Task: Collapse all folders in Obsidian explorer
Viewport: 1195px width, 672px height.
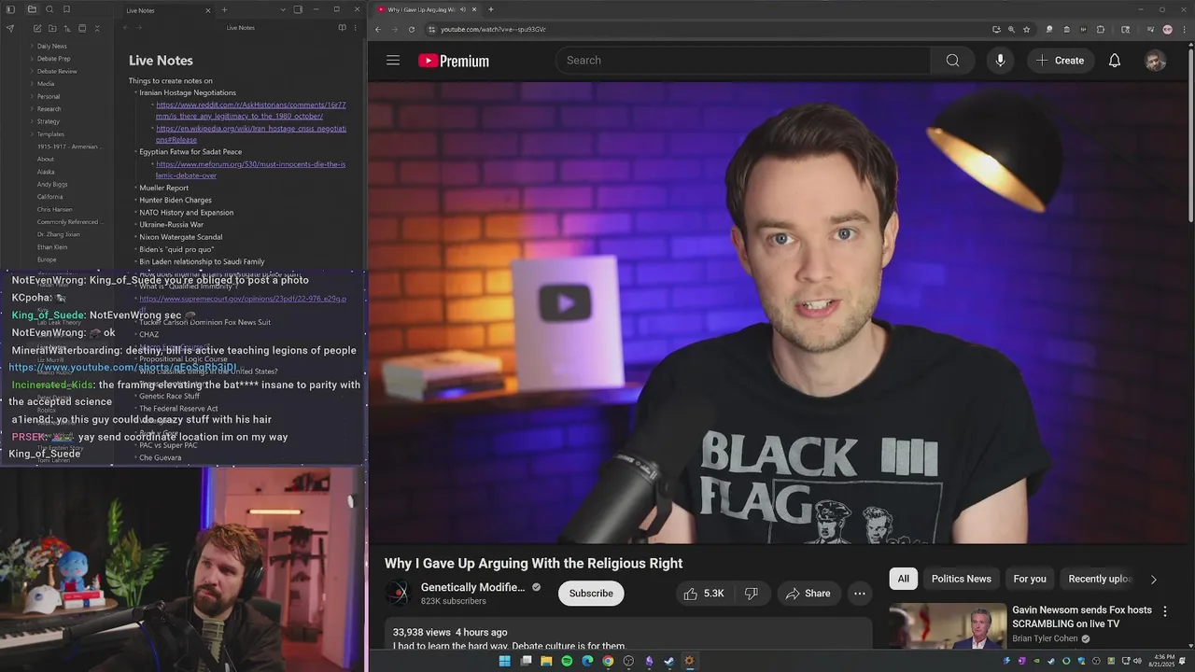Action: pyautogui.click(x=97, y=28)
